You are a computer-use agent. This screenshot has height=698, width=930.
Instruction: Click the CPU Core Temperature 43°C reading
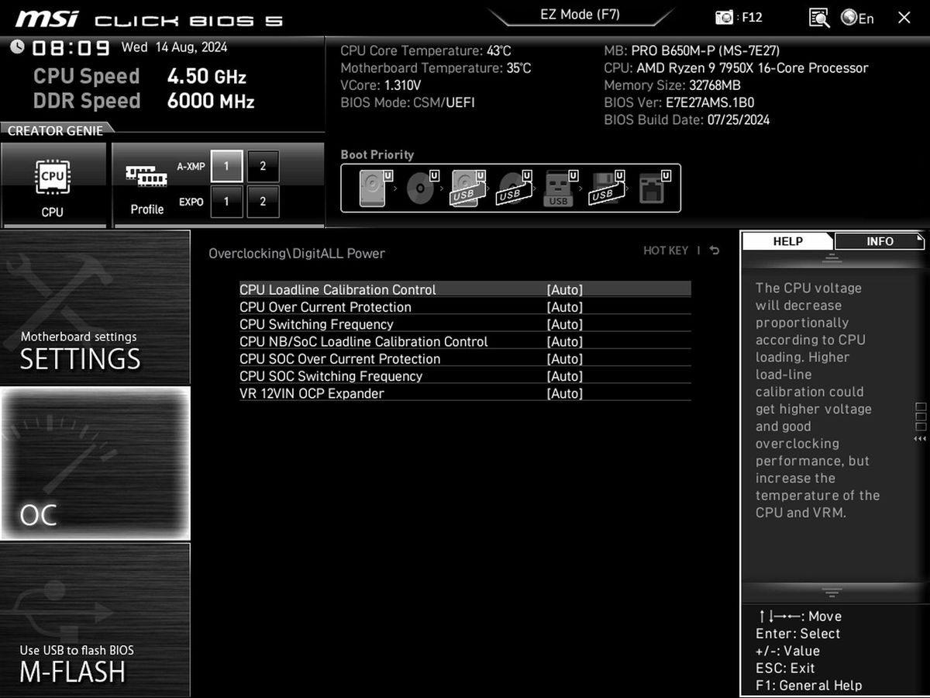point(425,50)
